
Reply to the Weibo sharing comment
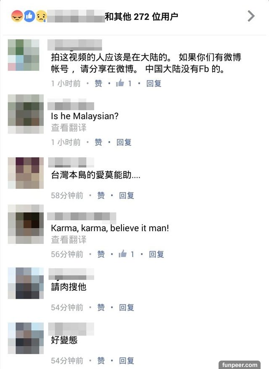coord(154,83)
